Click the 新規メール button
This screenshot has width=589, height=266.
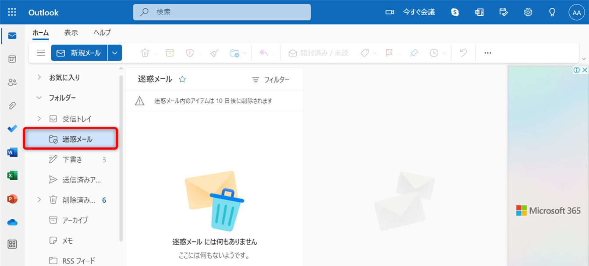(80, 52)
